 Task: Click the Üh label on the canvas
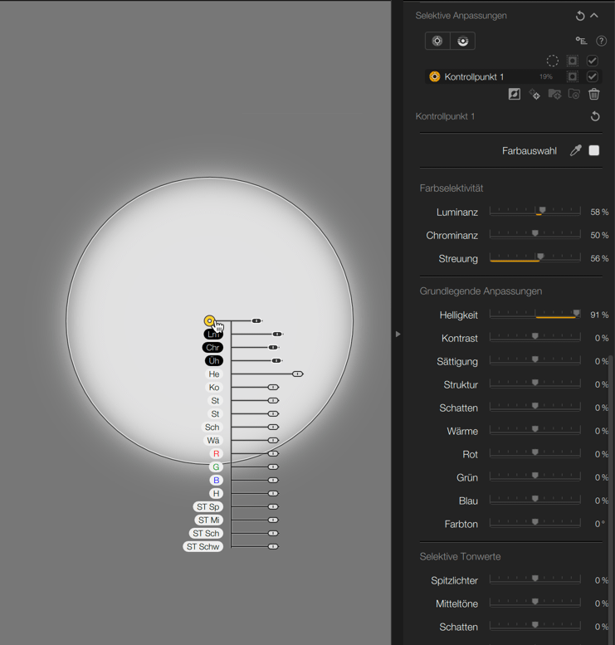pyautogui.click(x=214, y=361)
